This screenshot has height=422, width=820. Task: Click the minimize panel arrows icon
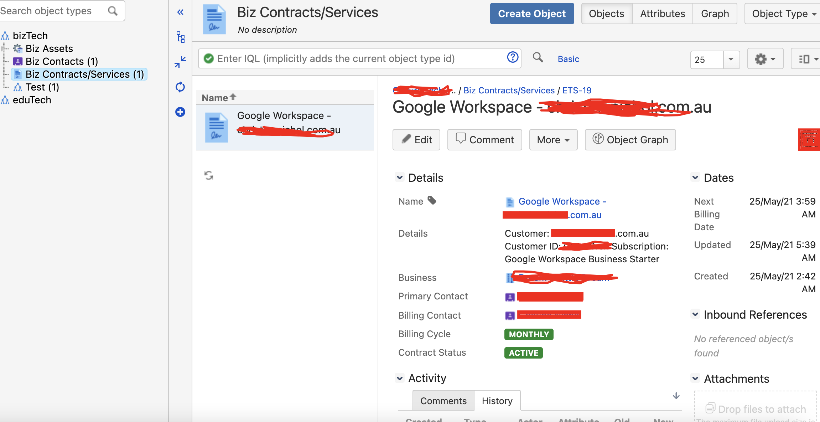[x=180, y=62]
